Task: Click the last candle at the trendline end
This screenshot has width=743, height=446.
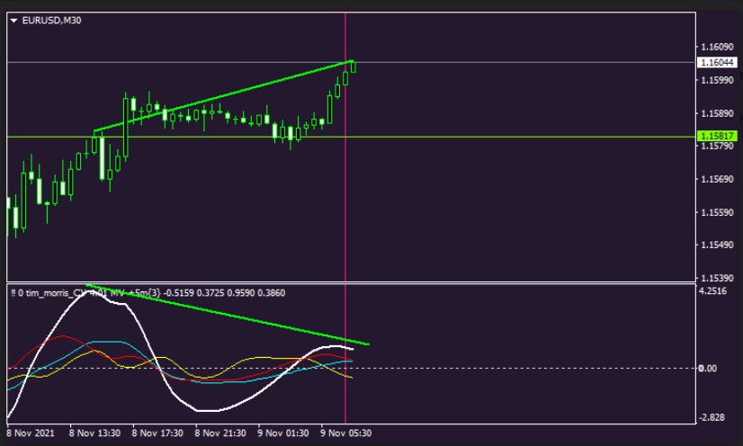Action: coord(353,67)
